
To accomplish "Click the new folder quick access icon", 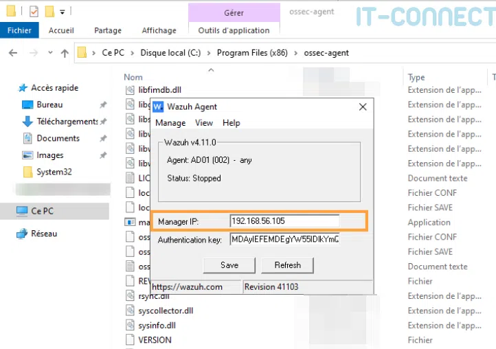I will 49,12.
